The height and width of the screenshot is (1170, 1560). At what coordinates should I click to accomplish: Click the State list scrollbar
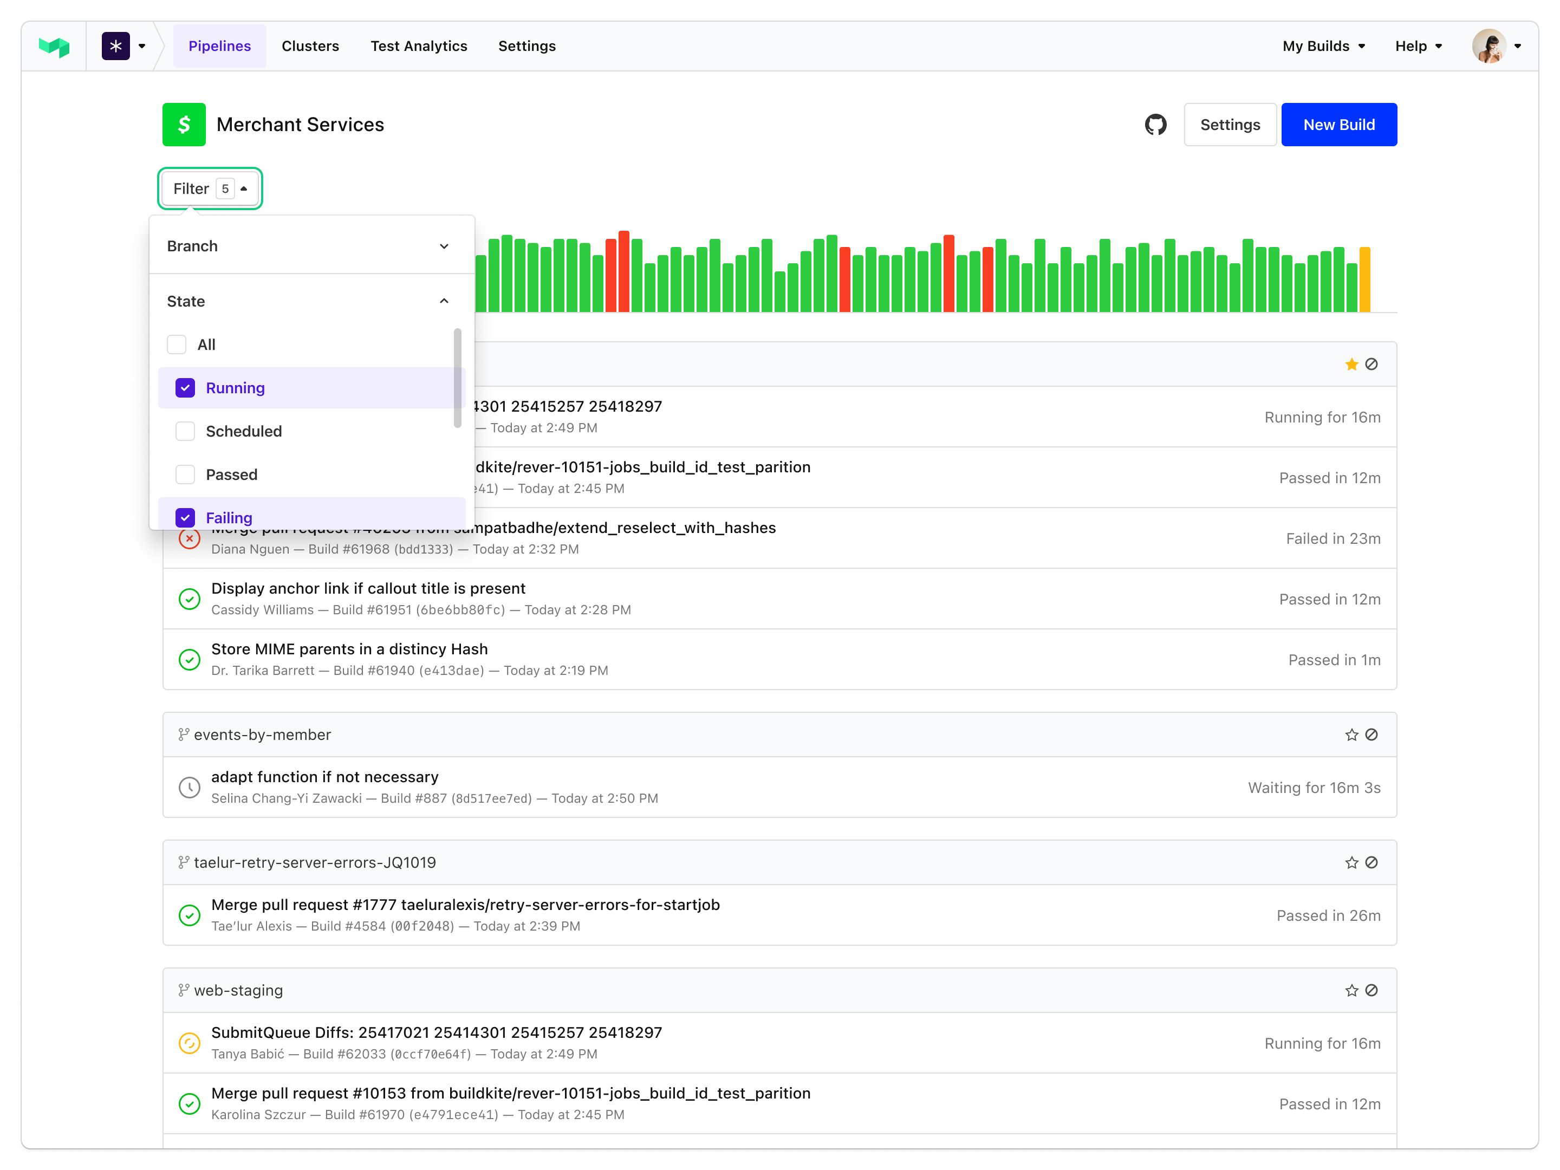point(458,378)
